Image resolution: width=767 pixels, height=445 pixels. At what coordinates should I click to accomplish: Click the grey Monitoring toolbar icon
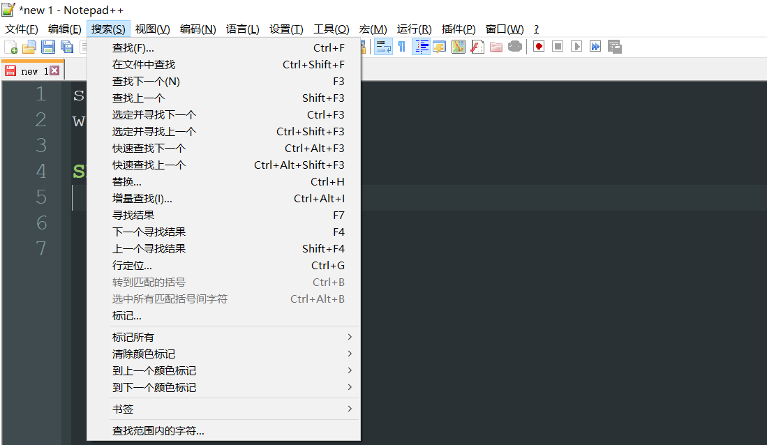(x=514, y=47)
